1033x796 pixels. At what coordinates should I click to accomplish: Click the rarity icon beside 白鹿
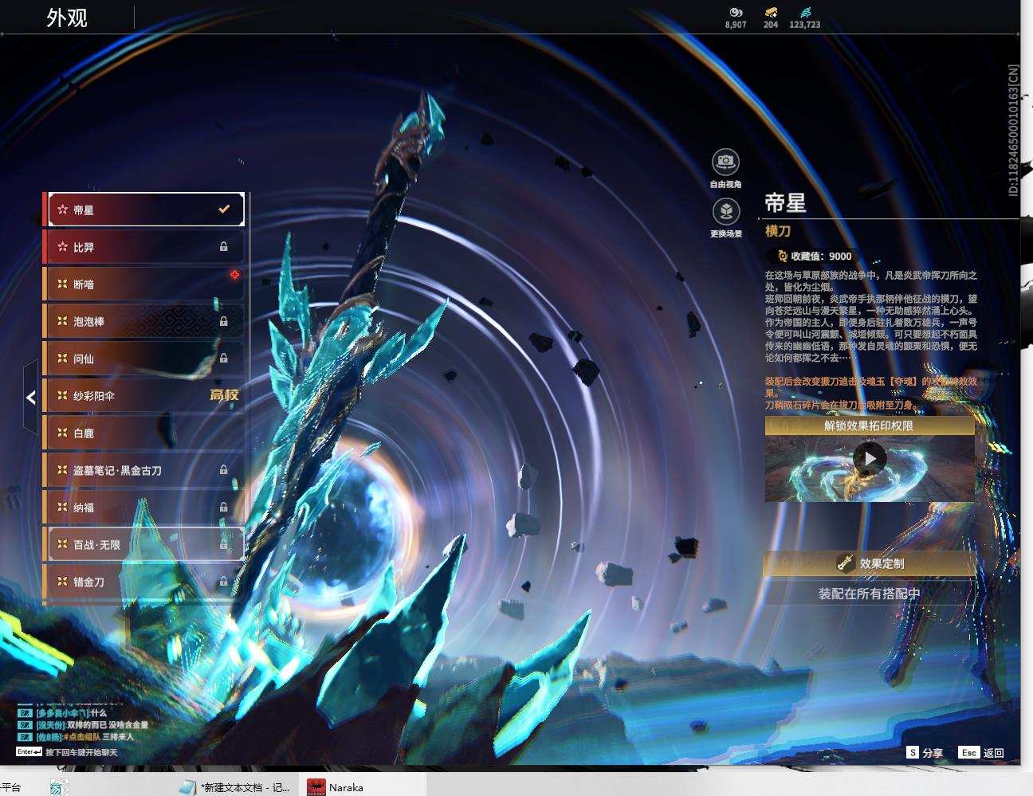(x=62, y=433)
